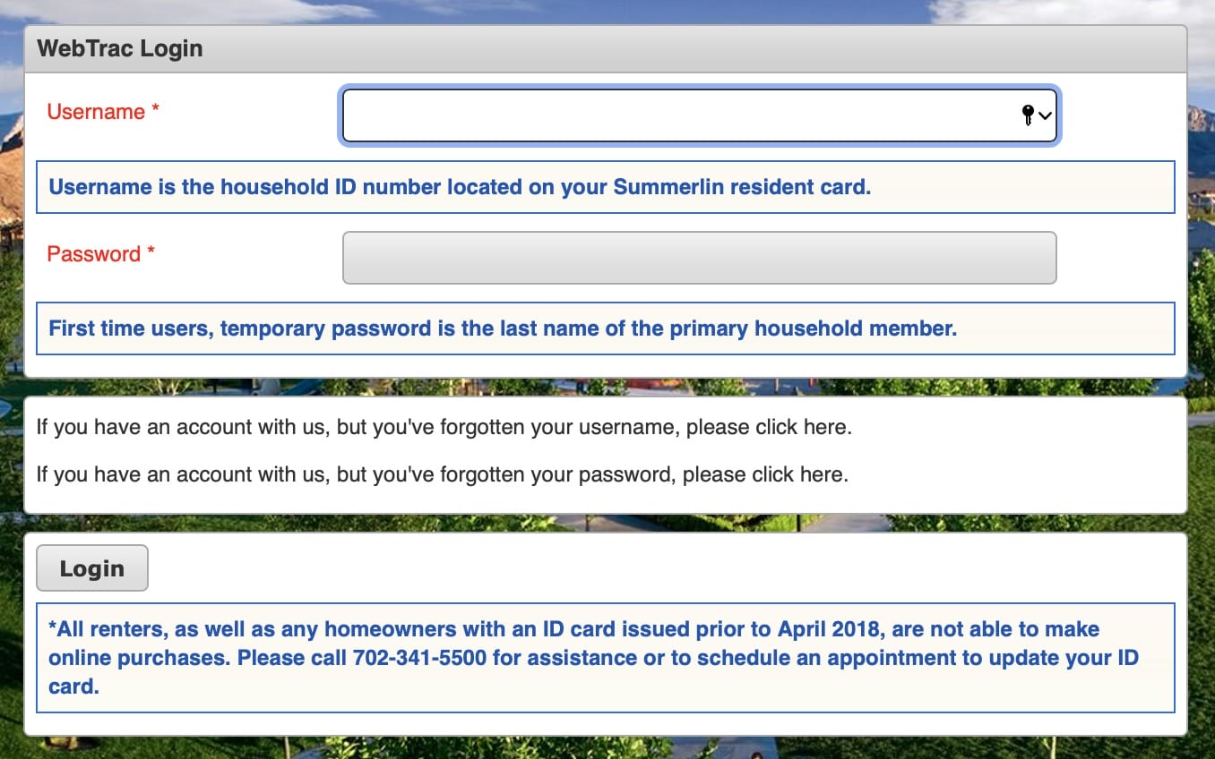Click the key autofill icon in Username field

click(1028, 115)
